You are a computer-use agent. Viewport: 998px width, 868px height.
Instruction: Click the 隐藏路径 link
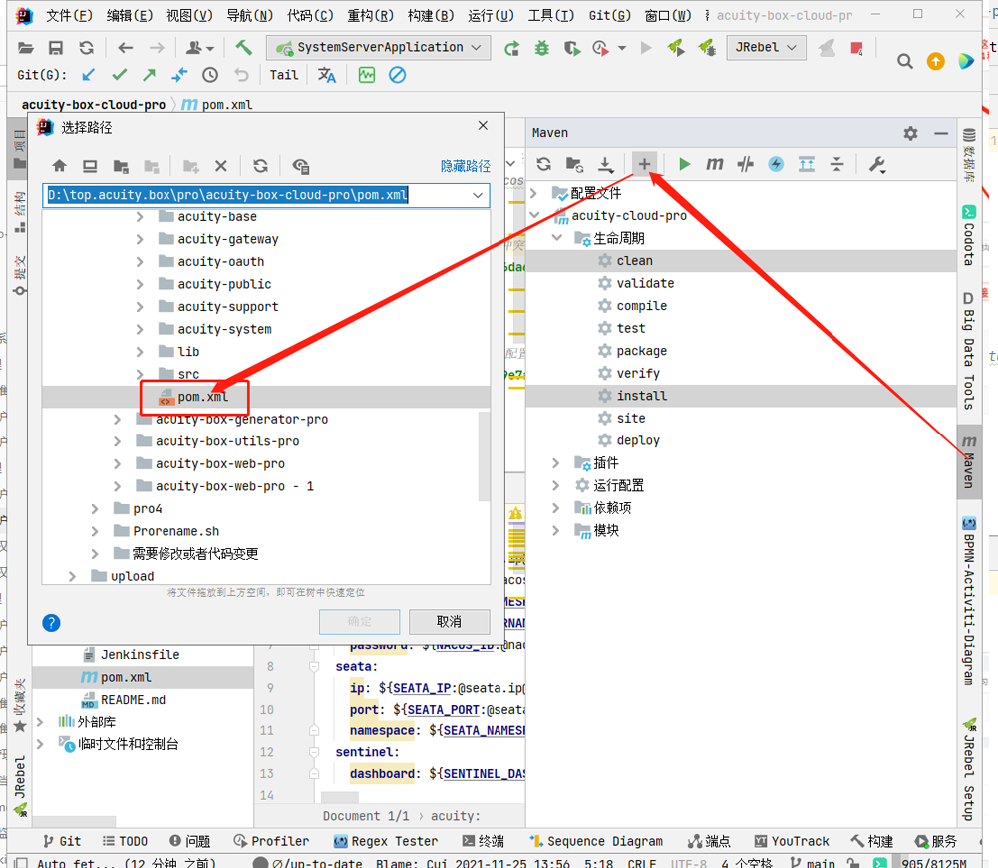tap(465, 166)
